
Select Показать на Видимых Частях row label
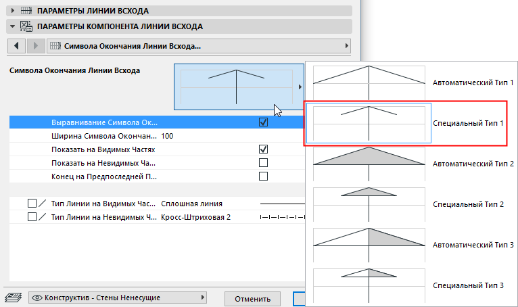tap(103, 149)
